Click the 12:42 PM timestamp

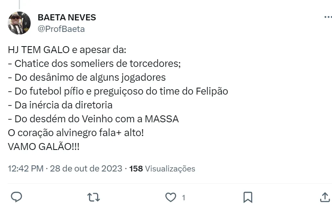[x=25, y=169]
